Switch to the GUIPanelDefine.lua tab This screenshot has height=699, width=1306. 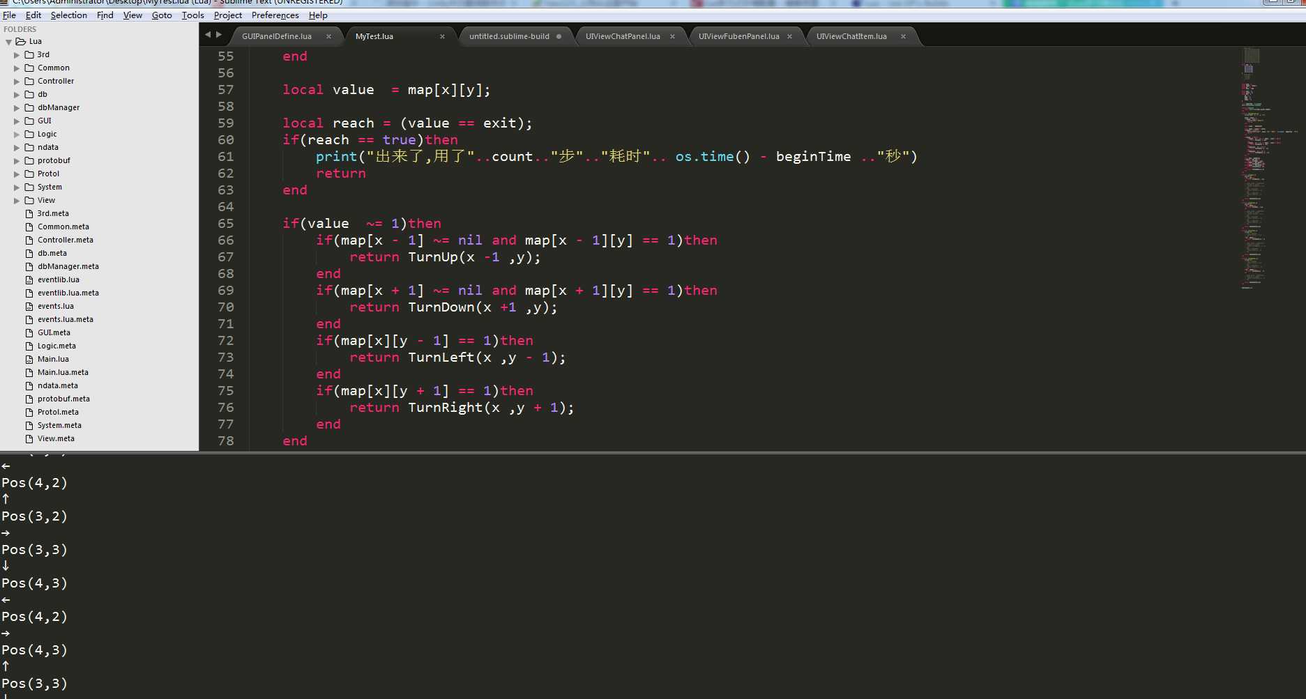click(x=277, y=36)
